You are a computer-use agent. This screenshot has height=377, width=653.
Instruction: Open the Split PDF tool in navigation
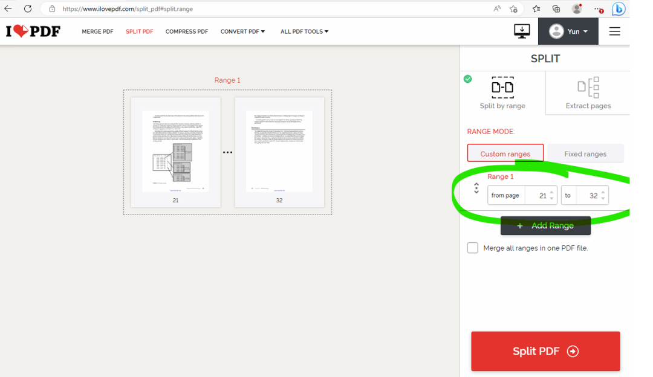point(140,31)
